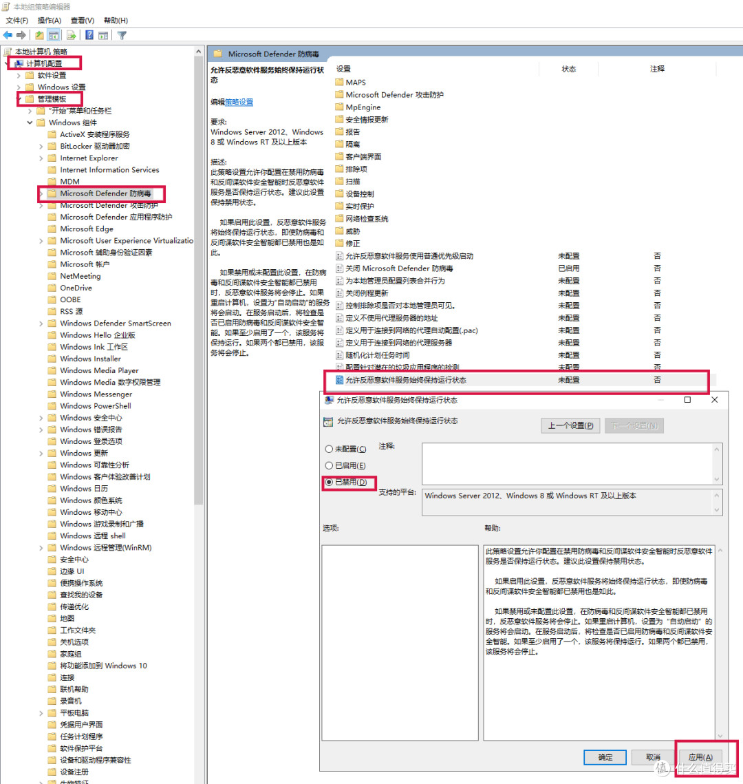Click the gray Forward arrow toolbar icon

21,35
